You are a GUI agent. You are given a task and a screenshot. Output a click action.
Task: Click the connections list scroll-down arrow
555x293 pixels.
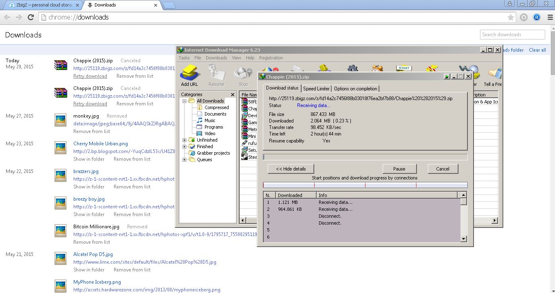[464, 239]
